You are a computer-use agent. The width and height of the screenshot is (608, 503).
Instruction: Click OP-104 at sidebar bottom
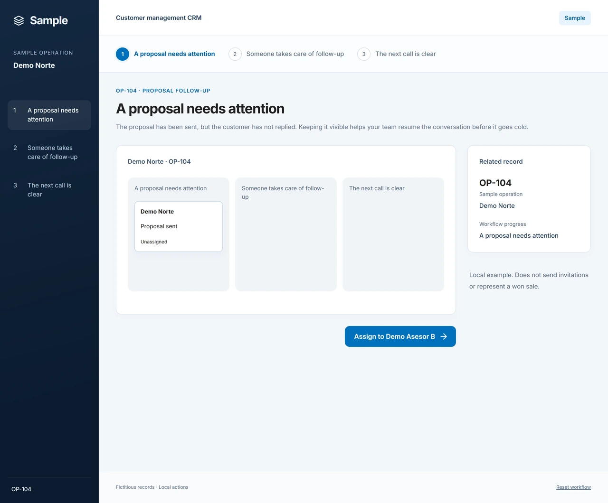(x=21, y=489)
